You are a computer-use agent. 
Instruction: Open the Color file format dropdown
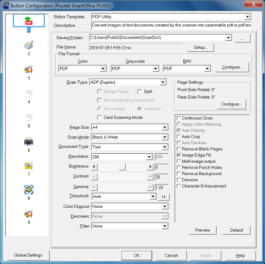click(82, 68)
